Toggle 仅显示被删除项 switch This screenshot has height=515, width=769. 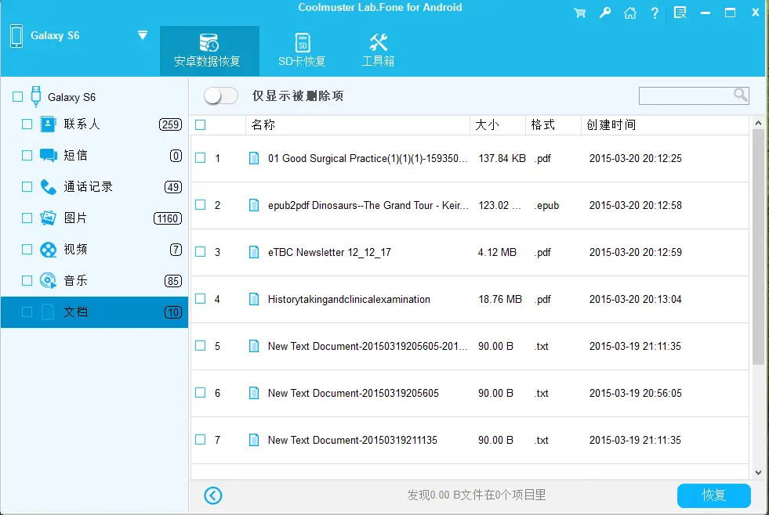pyautogui.click(x=221, y=95)
